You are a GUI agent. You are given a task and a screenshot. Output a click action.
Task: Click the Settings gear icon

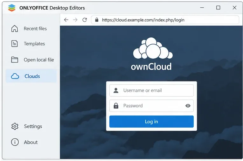point(15,126)
